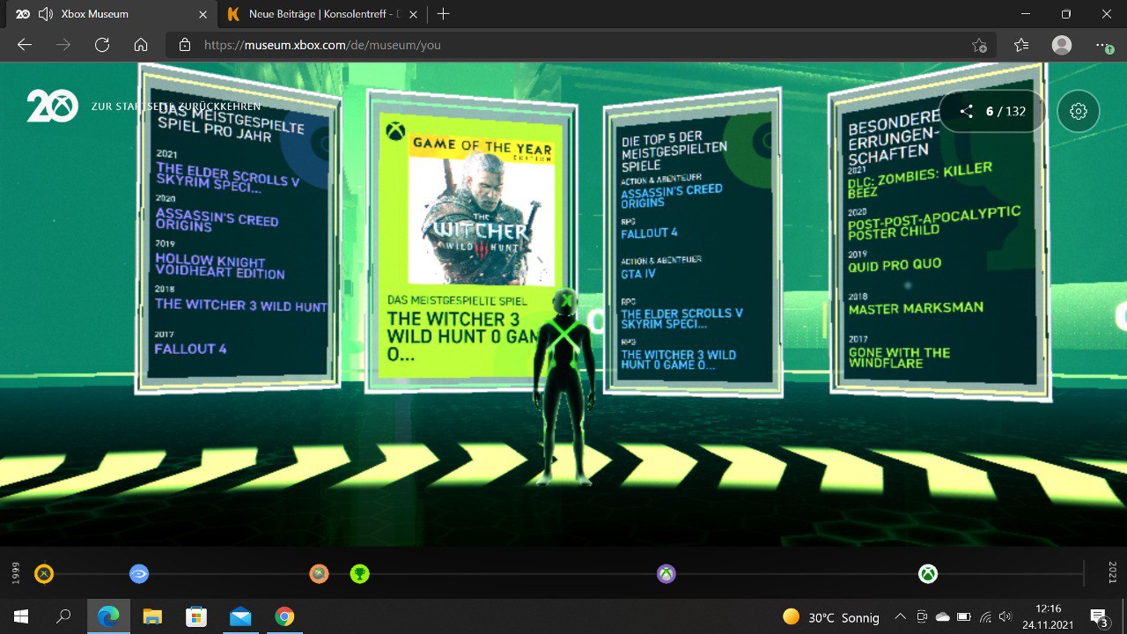Open the Windows Start menu
This screenshot has height=634, width=1127.
(21, 616)
